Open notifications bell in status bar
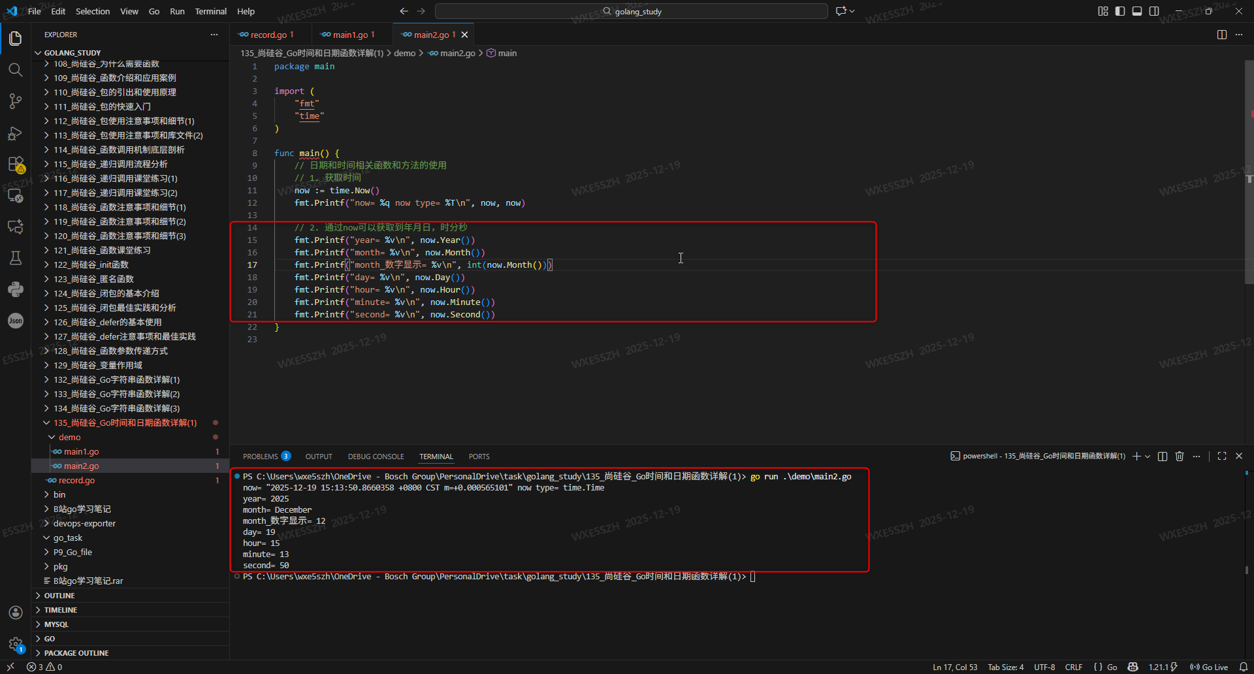The height and width of the screenshot is (674, 1254). click(x=1244, y=667)
